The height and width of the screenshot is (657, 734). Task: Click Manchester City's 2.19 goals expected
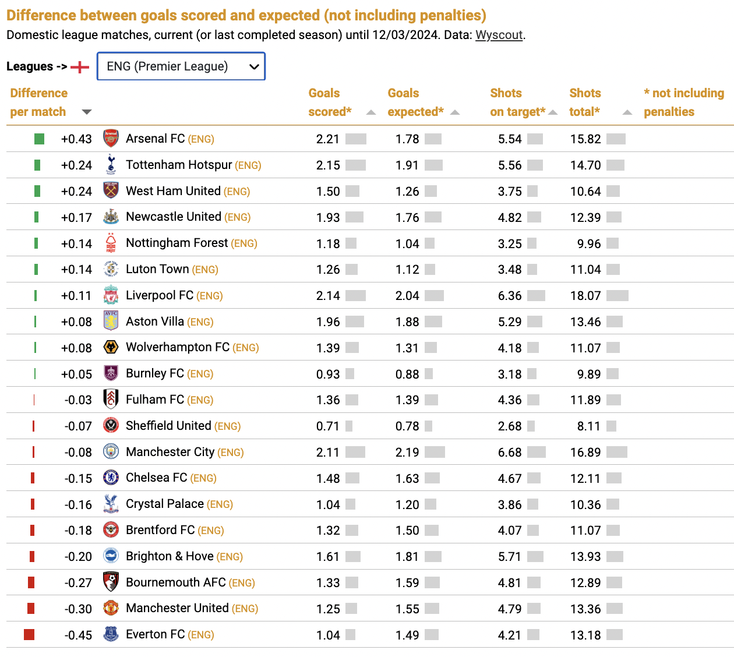407,453
